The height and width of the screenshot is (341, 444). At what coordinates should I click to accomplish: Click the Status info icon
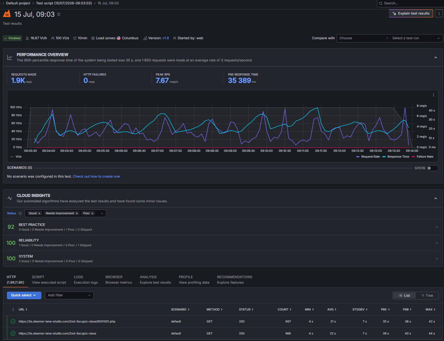click(x=20, y=214)
